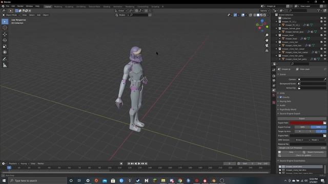The width and height of the screenshot is (328, 184).
Task: Choose the Move tool
Action: pyautogui.click(x=5, y=34)
